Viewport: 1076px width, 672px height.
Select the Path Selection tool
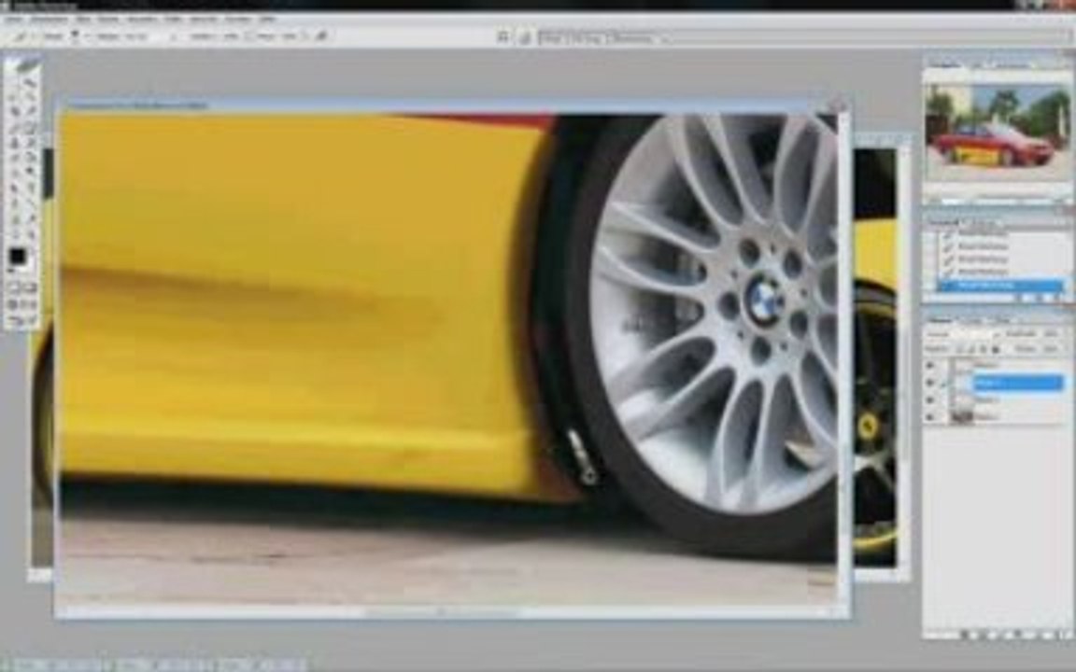tap(15, 187)
